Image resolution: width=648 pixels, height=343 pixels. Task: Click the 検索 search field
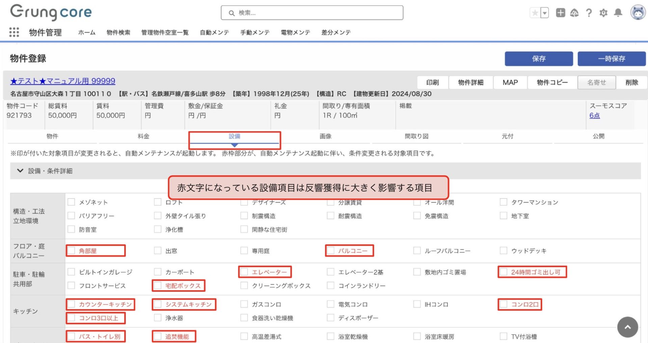coord(312,13)
